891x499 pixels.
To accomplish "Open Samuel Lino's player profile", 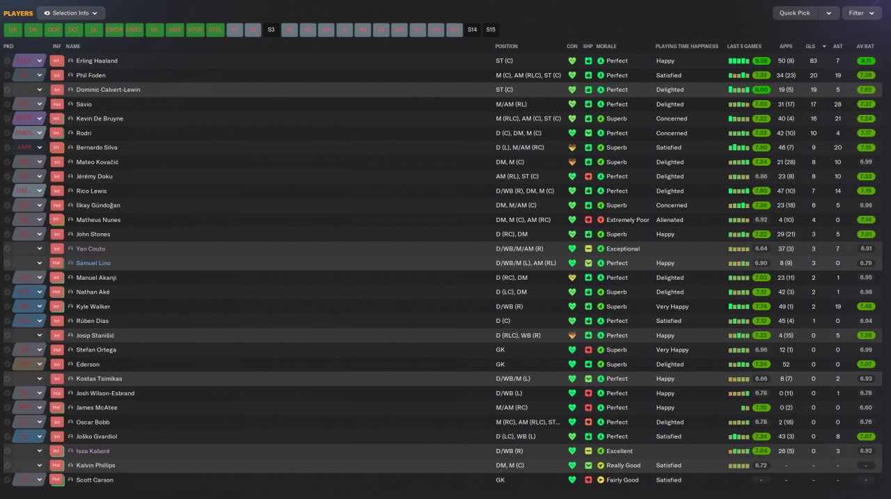I will 93,263.
